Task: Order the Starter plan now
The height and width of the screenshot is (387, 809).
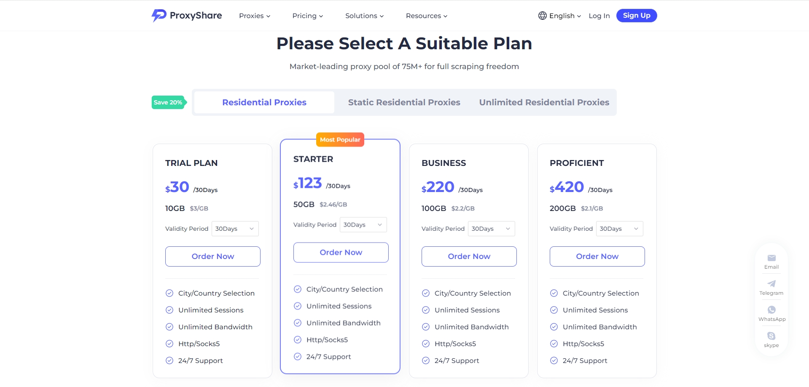Action: 341,252
